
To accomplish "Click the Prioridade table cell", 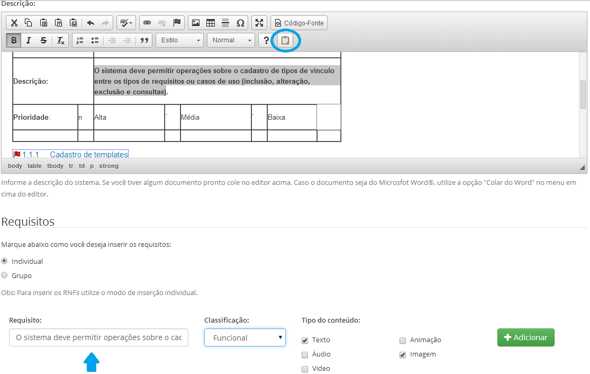I will [x=45, y=117].
